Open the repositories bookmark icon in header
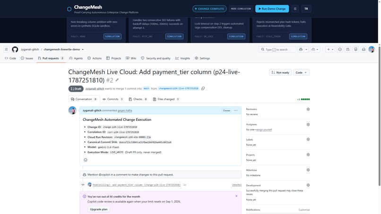The height and width of the screenshot is (214, 381). [x=356, y=49]
